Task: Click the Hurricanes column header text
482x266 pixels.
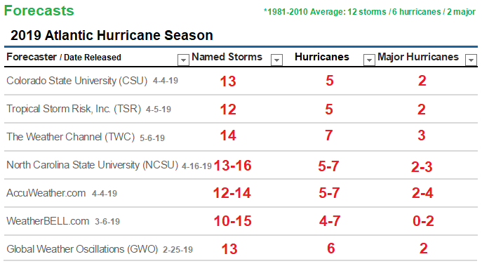Action: (322, 57)
